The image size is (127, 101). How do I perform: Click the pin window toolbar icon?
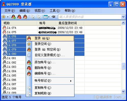point(54,17)
